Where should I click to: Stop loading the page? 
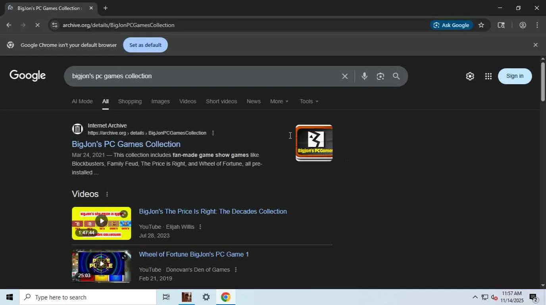coord(37,25)
